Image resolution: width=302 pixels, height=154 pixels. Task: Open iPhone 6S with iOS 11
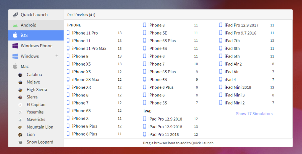[171, 49]
